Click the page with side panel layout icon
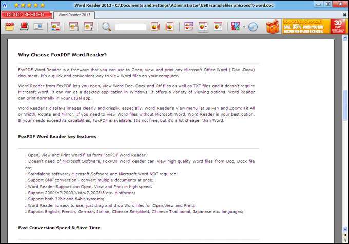This screenshot has height=244, width=349. tap(218, 26)
